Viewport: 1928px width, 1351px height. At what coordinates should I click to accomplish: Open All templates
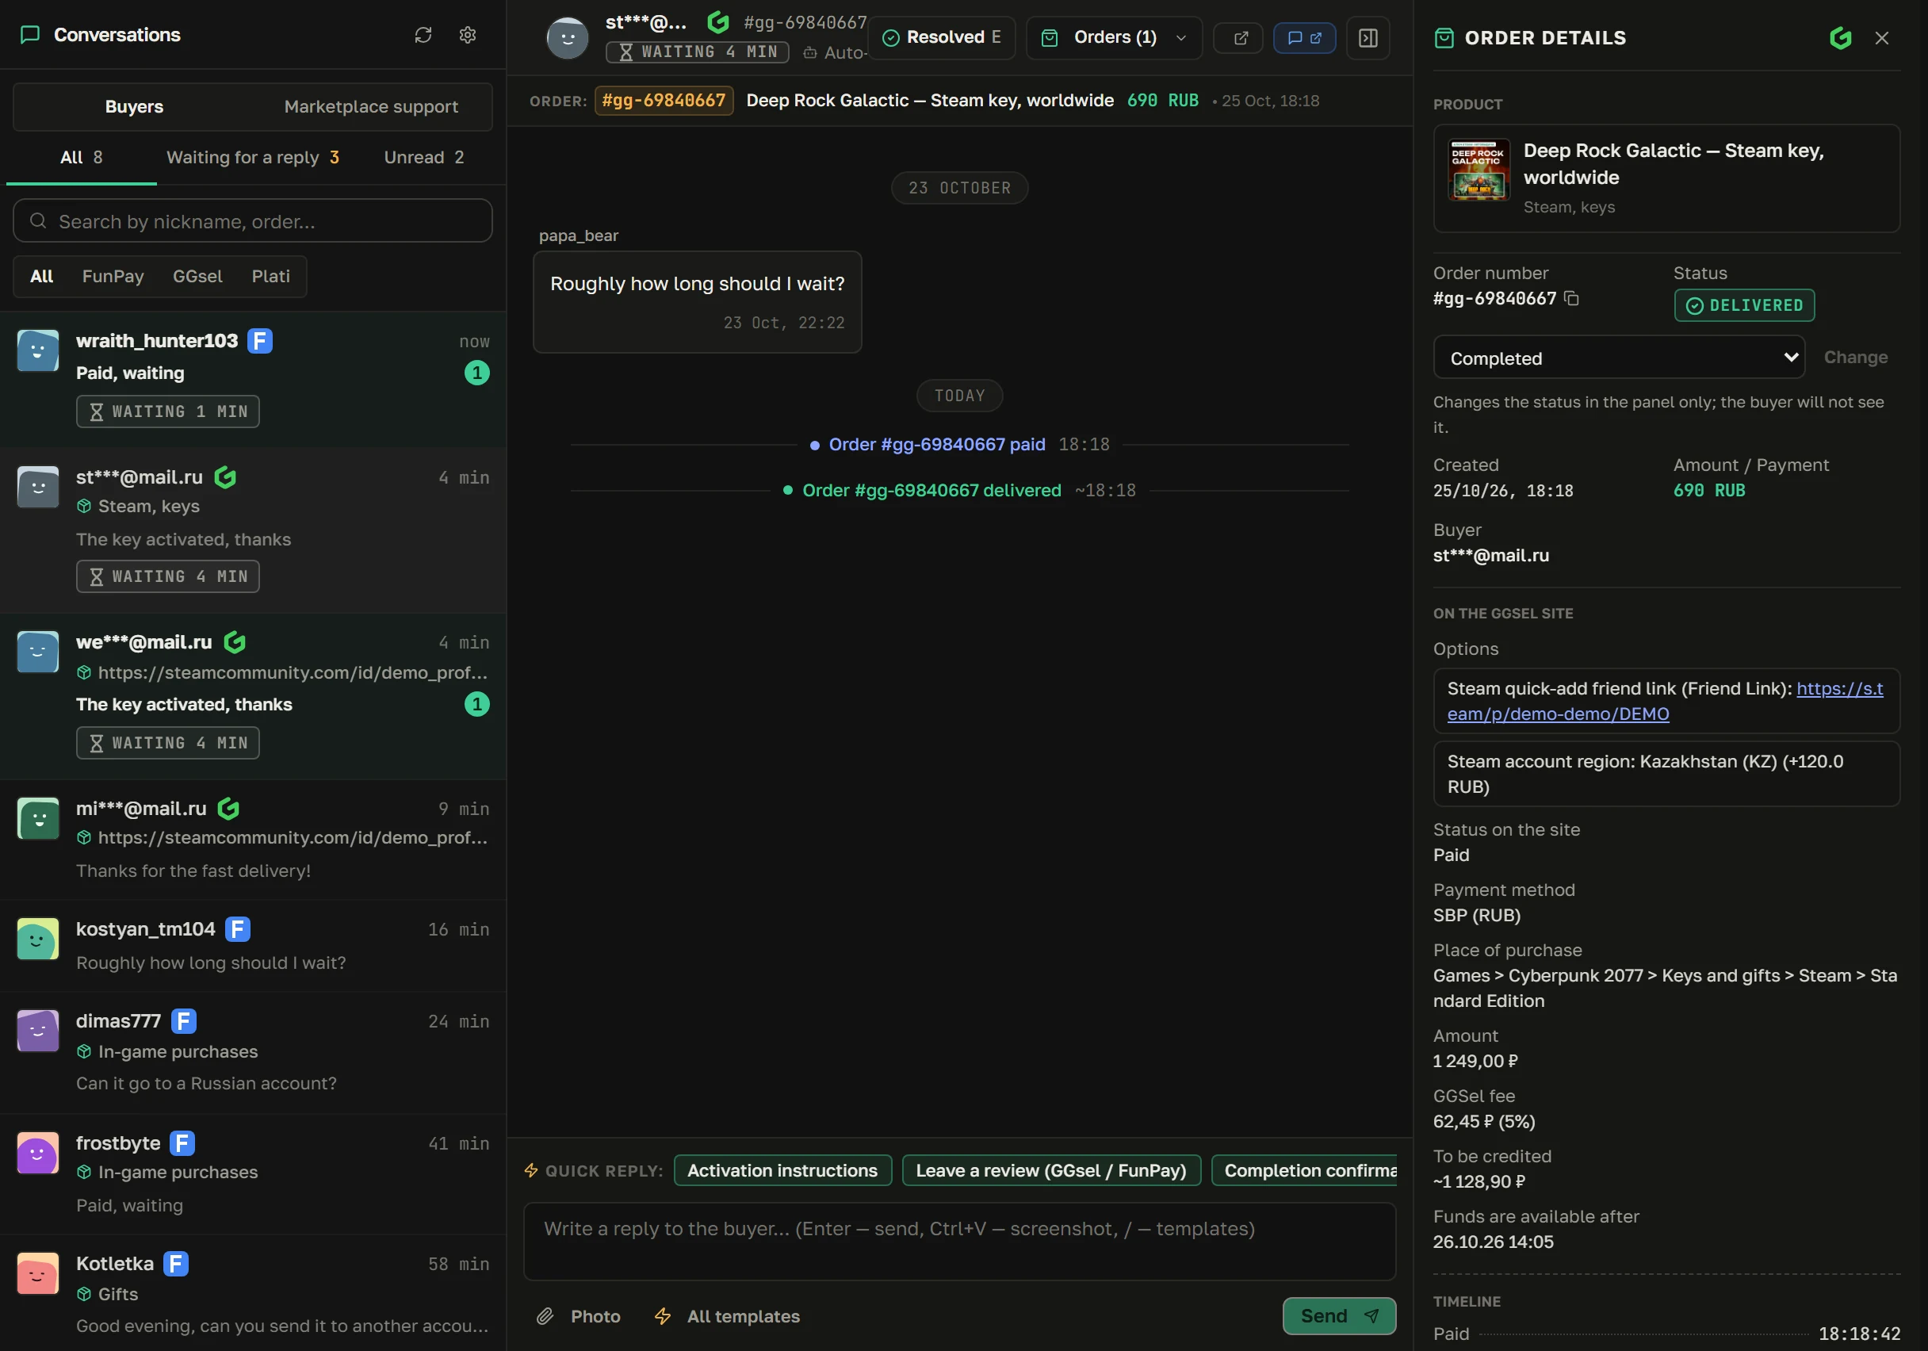[x=728, y=1316]
